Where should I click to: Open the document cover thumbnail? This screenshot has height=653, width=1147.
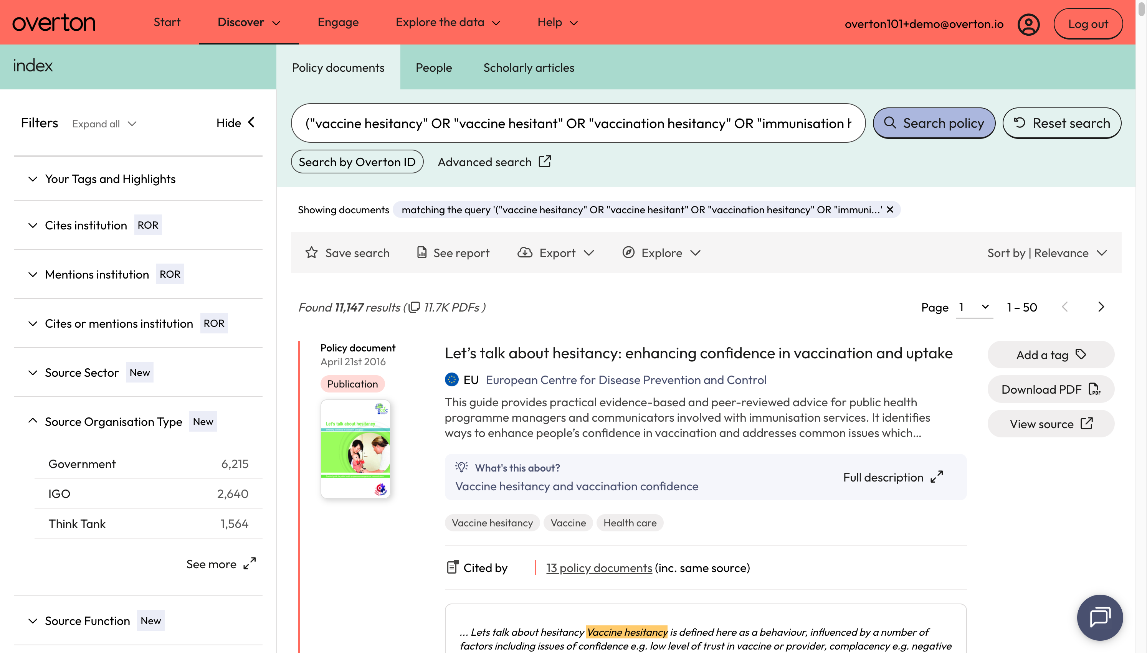[355, 449]
